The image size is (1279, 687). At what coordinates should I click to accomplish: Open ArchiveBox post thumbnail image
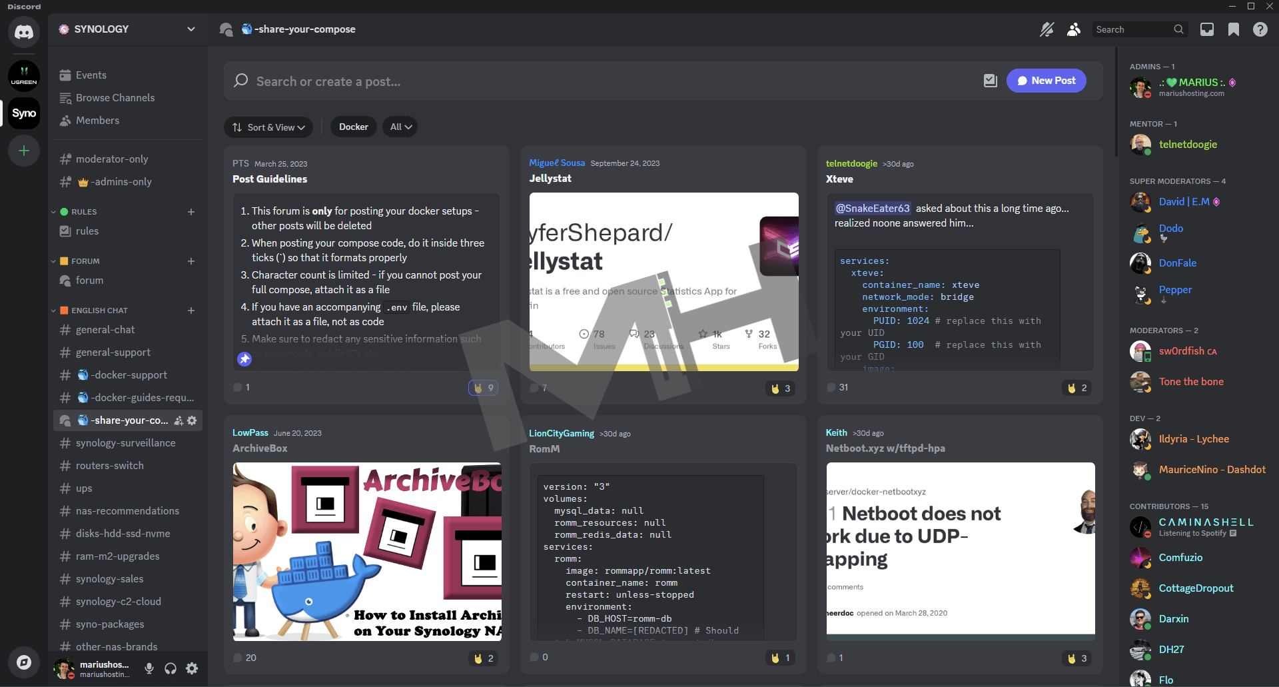367,552
